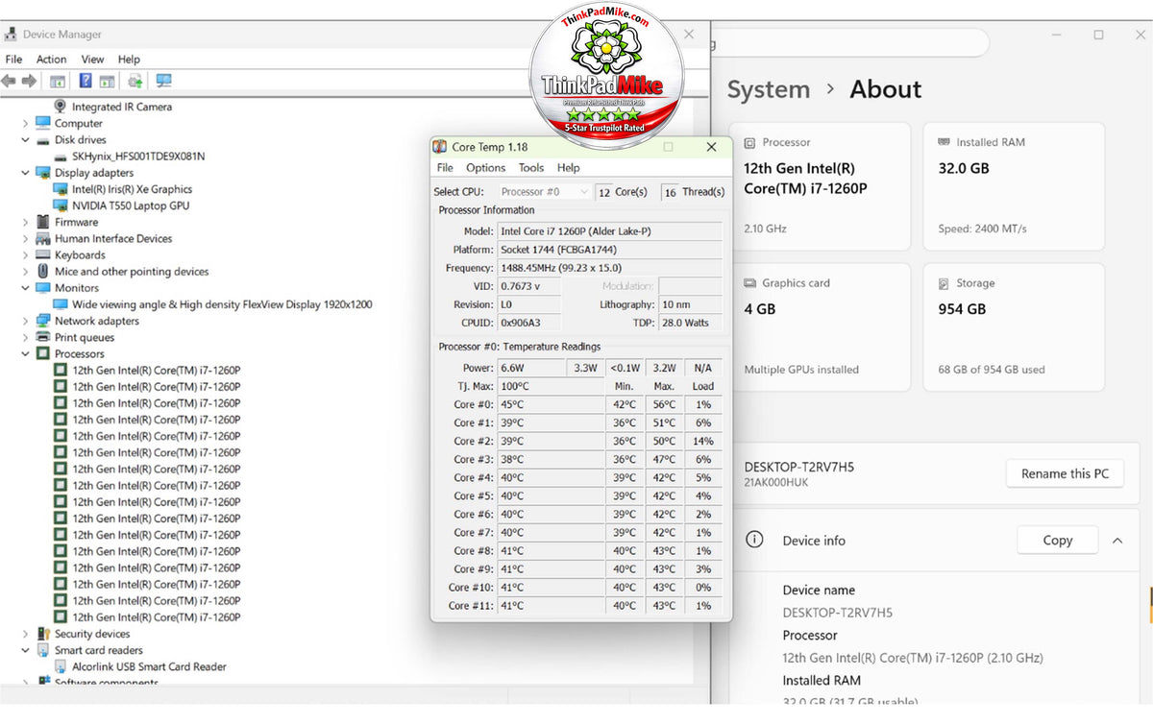Viewport: 1153px width, 724px height.
Task: Open Core Temp Options menu
Action: pos(486,168)
